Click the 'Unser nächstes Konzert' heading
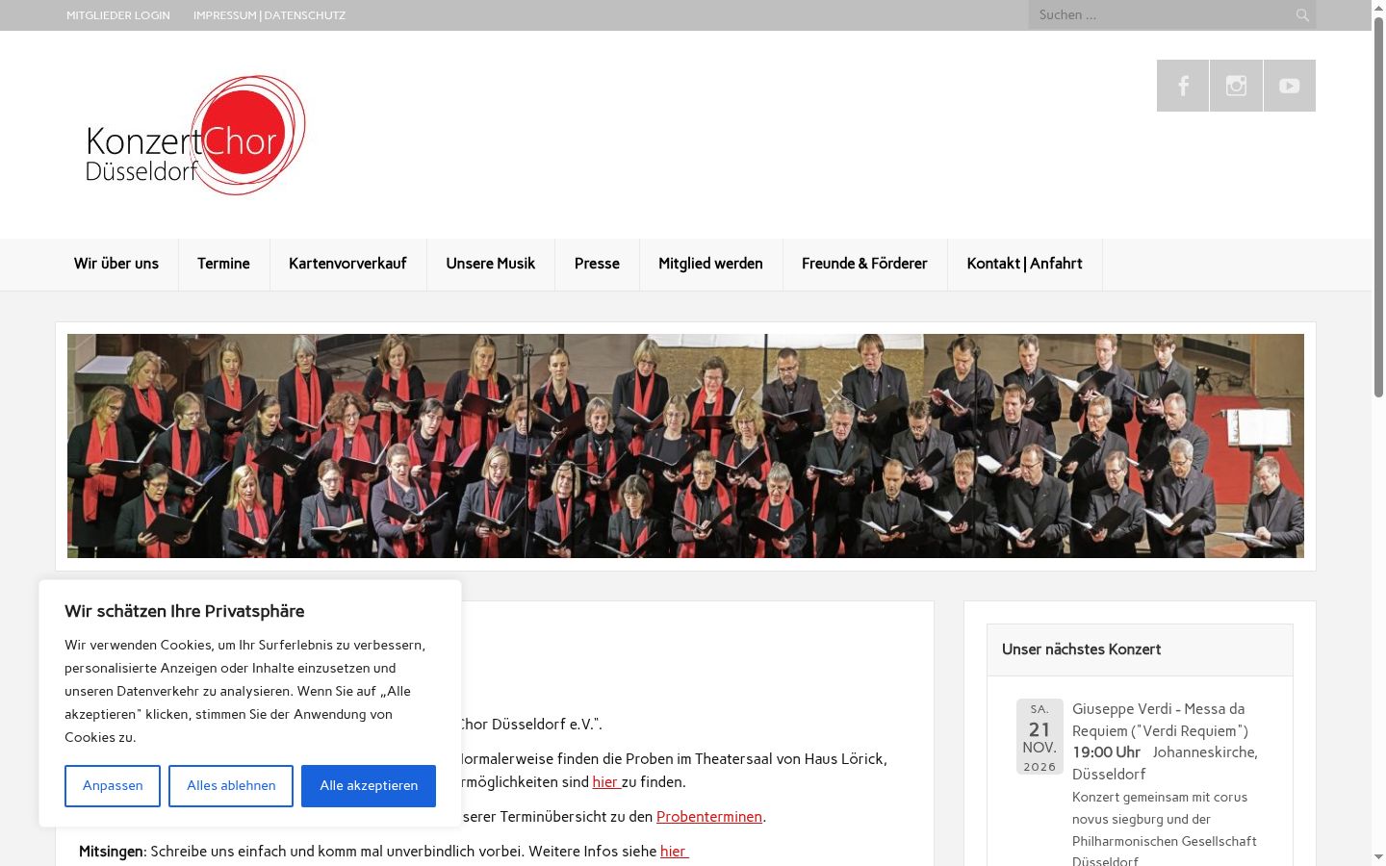The height and width of the screenshot is (866, 1386). point(1081,649)
